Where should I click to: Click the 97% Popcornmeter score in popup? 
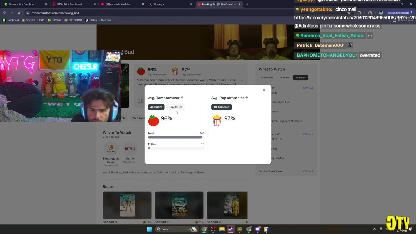pyautogui.click(x=229, y=118)
